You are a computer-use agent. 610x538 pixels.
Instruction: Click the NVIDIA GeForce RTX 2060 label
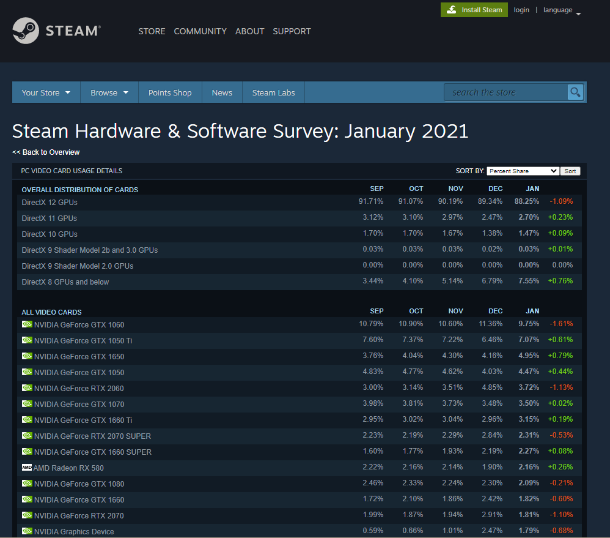click(79, 389)
